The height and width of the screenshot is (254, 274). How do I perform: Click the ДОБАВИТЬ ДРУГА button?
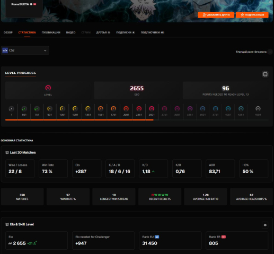pyautogui.click(x=216, y=15)
